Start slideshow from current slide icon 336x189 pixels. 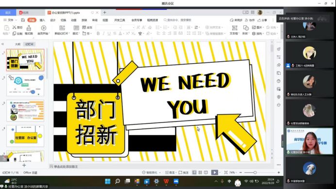[44, 28]
